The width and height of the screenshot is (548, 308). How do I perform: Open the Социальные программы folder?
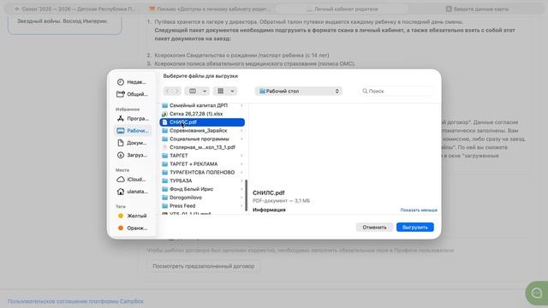202,139
